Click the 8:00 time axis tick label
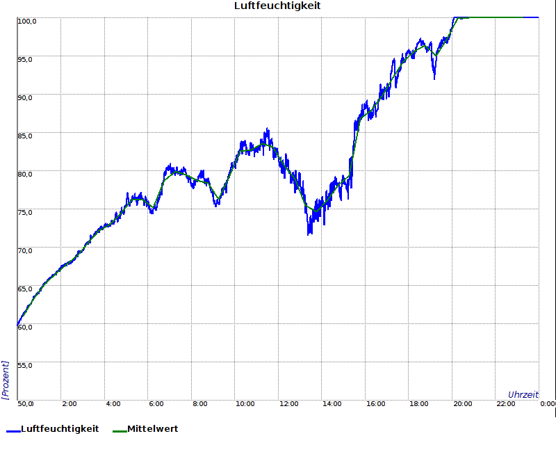Screen dimensions: 556x452 [x=200, y=404]
